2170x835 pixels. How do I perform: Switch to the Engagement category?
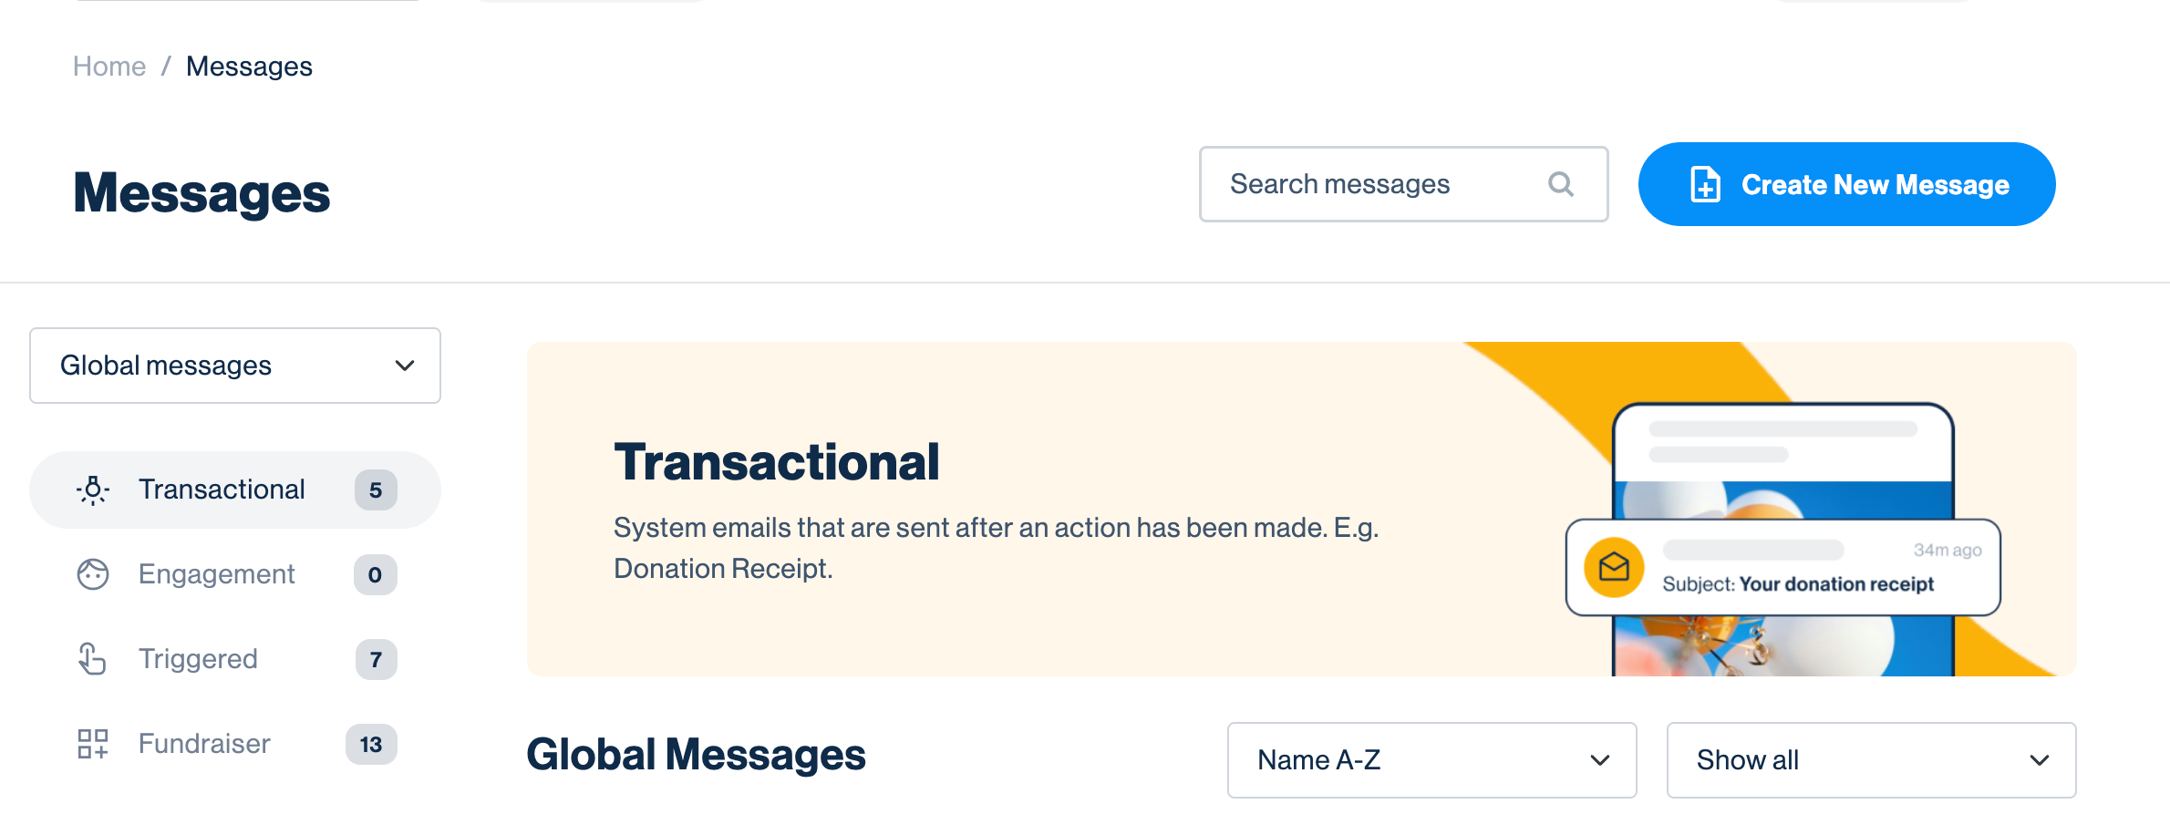tap(217, 574)
